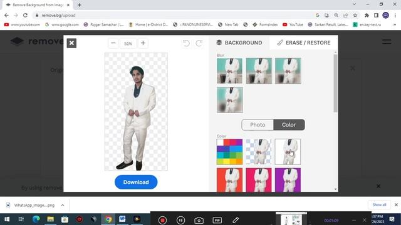Choose the pink background swatch
Viewport: 401px width, 225px height.
[259, 180]
